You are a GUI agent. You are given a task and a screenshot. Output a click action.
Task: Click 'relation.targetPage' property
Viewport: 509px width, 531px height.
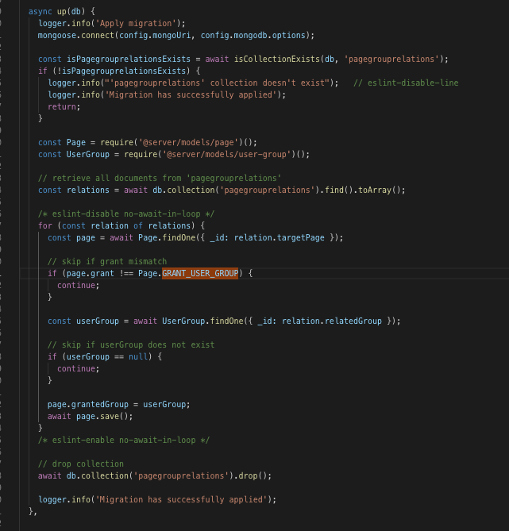coord(280,238)
